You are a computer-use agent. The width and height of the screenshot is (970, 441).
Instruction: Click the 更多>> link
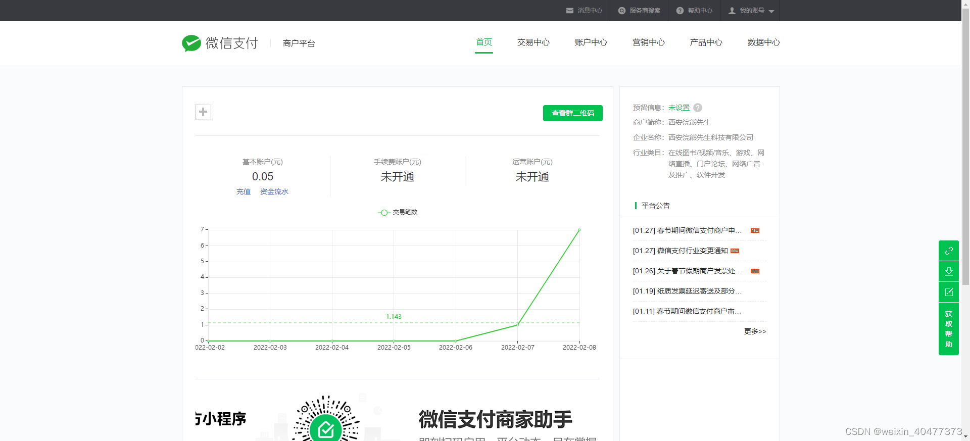click(x=755, y=331)
